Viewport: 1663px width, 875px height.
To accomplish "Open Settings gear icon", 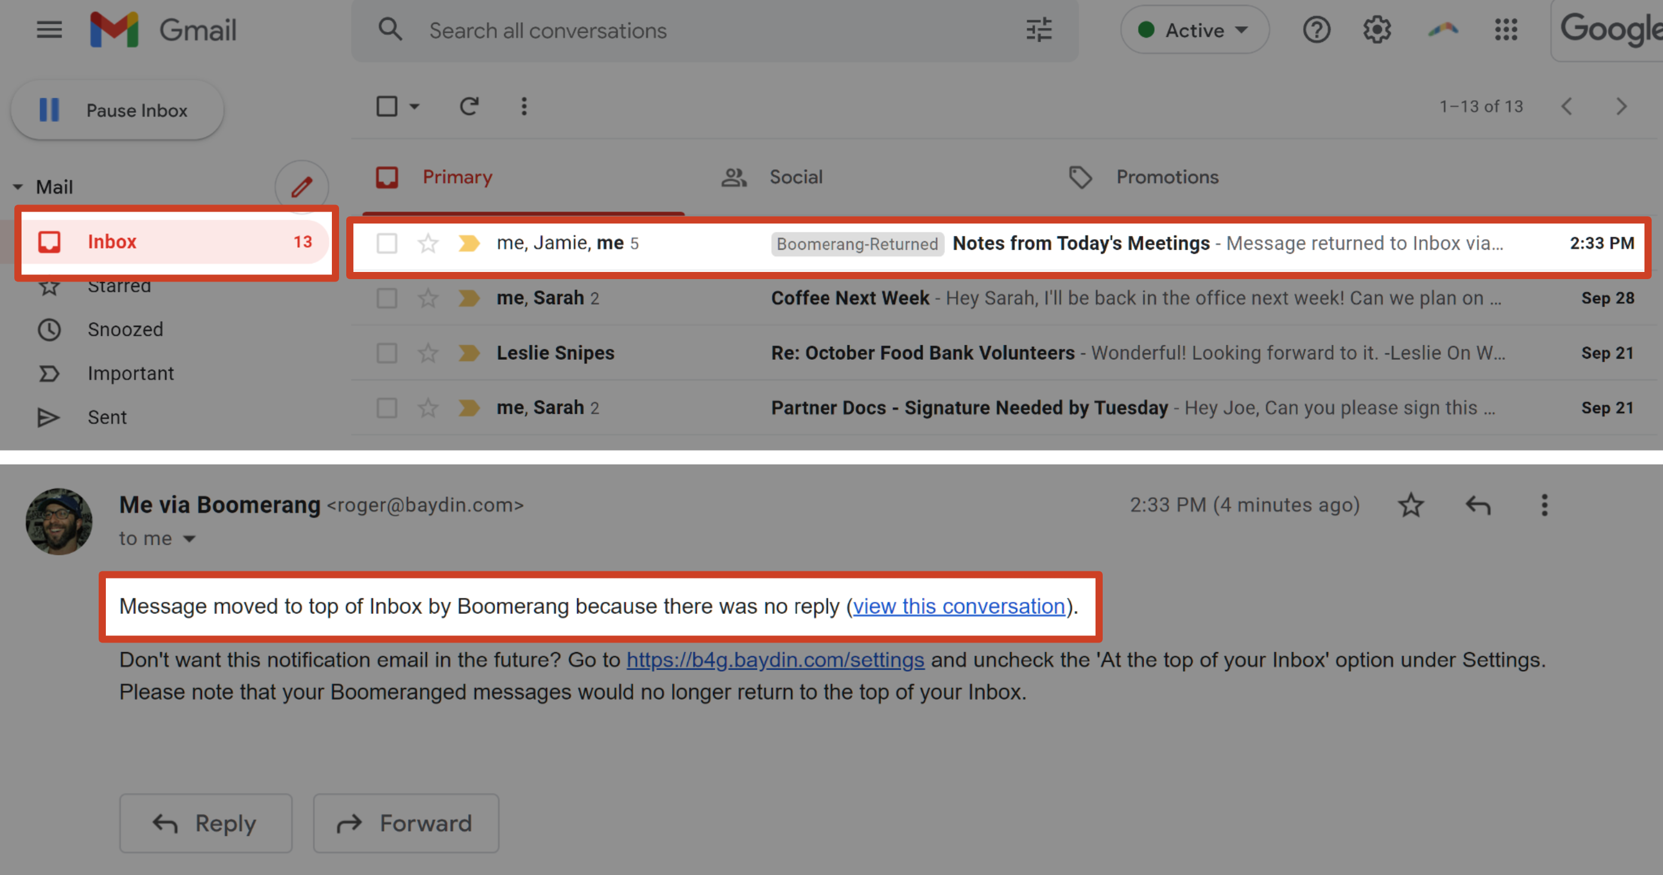I will pyautogui.click(x=1377, y=30).
